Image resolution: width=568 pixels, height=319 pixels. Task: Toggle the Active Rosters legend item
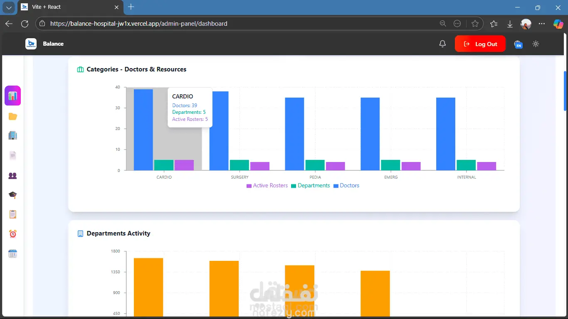click(x=267, y=186)
